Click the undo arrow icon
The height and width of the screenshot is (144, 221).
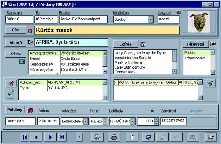point(176,137)
